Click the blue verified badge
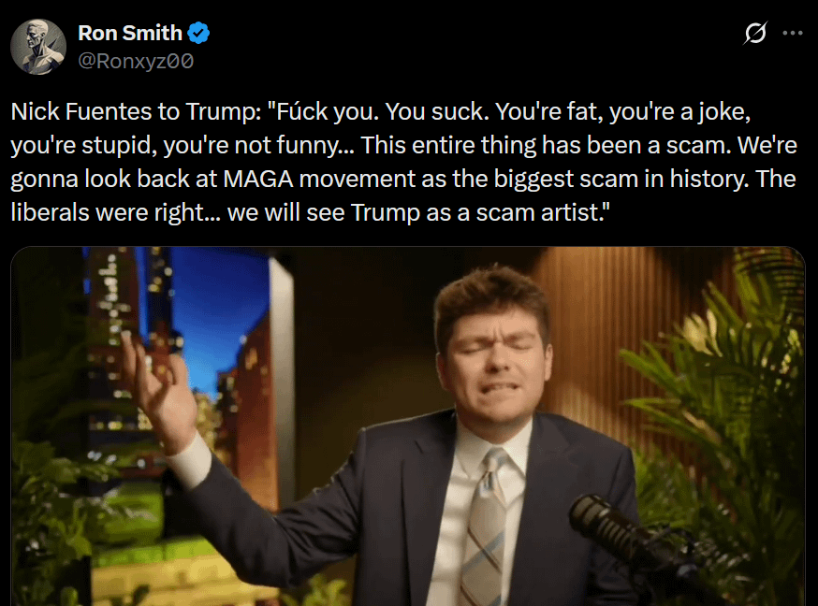 198,34
